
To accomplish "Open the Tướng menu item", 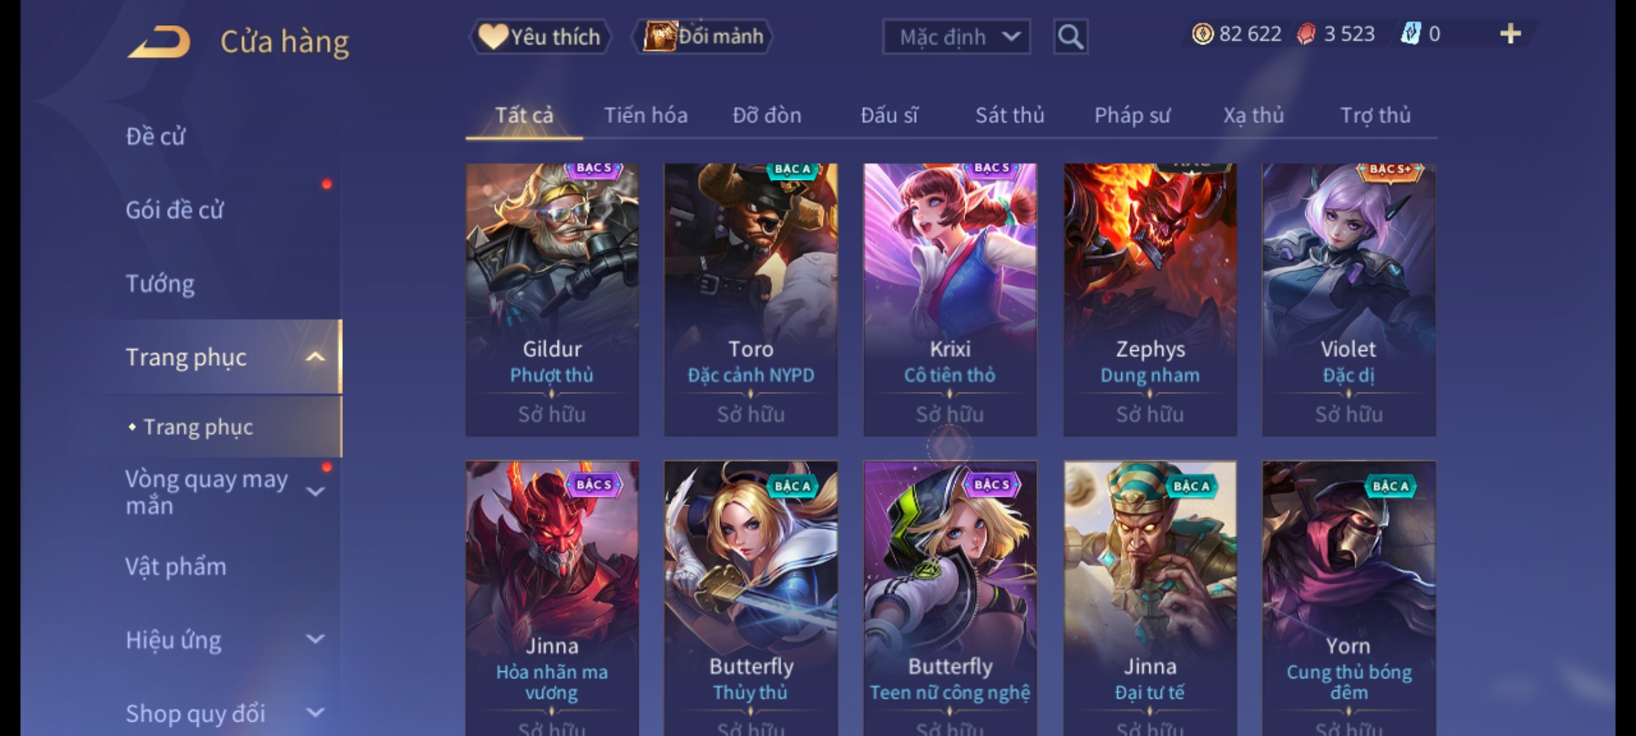I will tap(160, 283).
